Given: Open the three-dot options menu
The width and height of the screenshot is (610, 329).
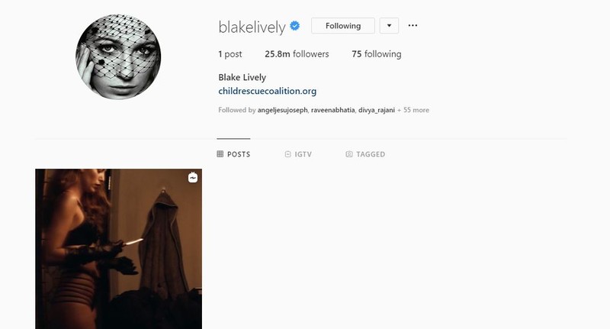Looking at the screenshot, I should click(x=413, y=26).
